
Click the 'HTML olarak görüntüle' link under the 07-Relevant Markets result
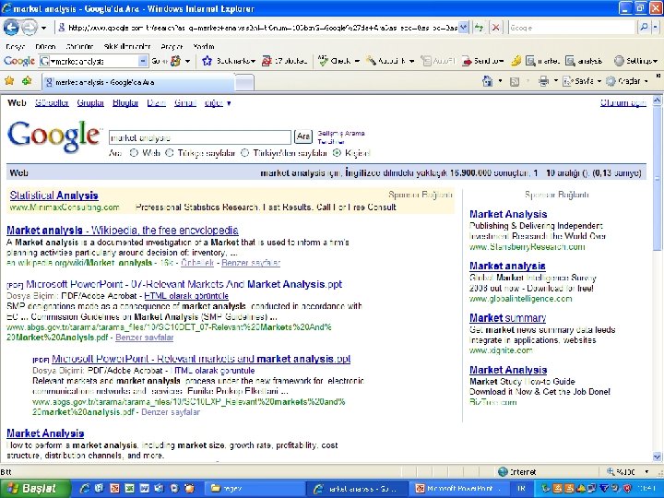(x=186, y=296)
